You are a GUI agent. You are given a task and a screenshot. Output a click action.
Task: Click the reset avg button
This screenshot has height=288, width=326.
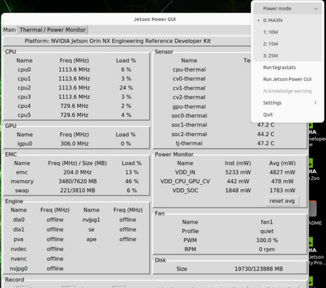(282, 201)
